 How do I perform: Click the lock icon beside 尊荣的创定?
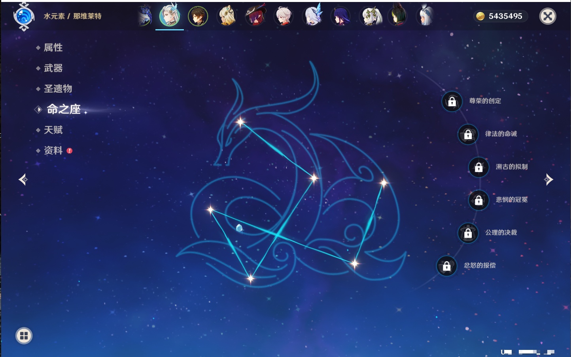point(452,101)
